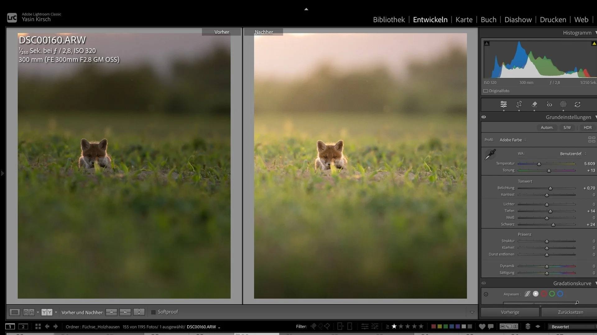The height and width of the screenshot is (335, 597).
Task: Open the Masking tool
Action: click(x=563, y=104)
